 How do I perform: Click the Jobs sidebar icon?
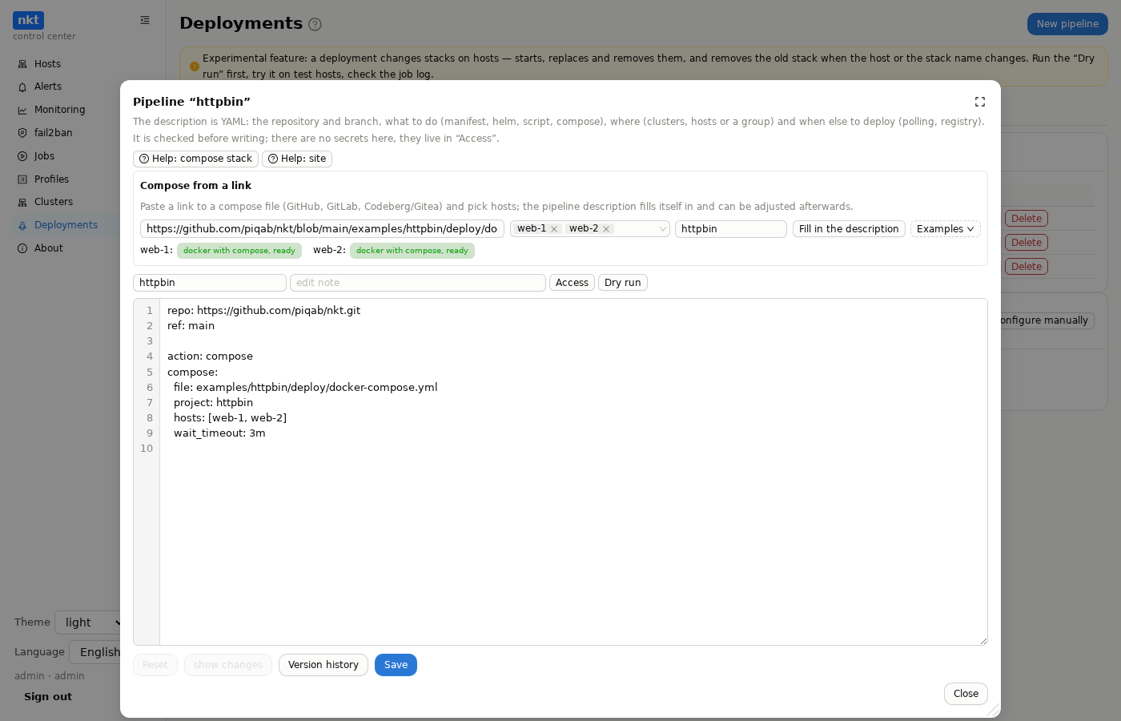pyautogui.click(x=22, y=156)
